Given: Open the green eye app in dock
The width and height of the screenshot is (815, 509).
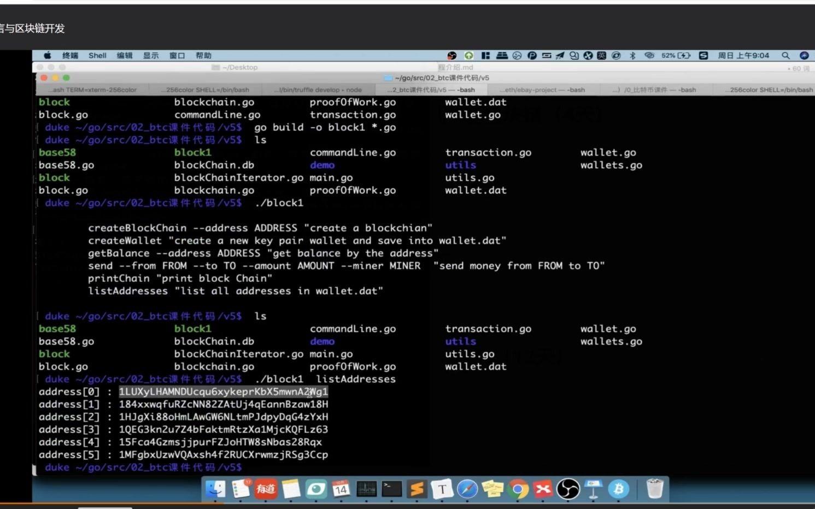Looking at the screenshot, I should click(x=316, y=489).
